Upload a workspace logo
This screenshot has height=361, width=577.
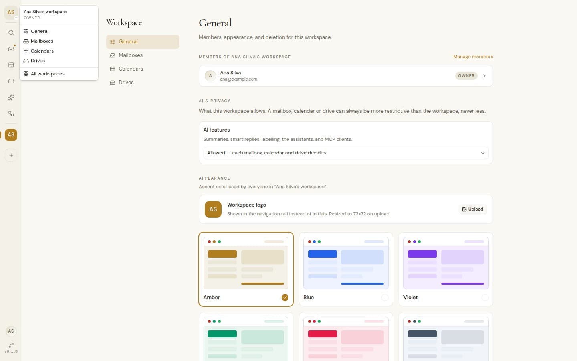473,209
